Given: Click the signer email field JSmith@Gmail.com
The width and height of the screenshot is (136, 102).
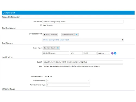Looking at the screenshot, I should (x=56, y=53).
